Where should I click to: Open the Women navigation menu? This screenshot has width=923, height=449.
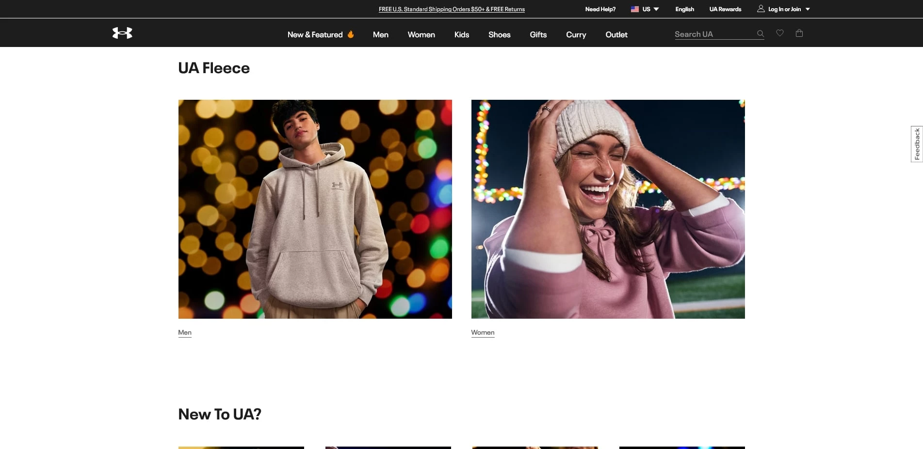pos(421,35)
